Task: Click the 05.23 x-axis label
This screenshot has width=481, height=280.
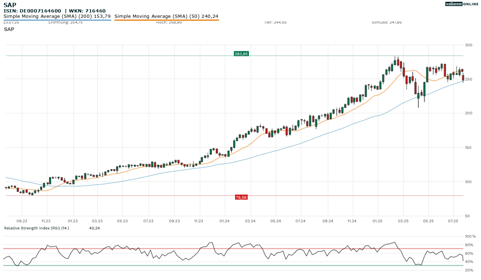Action: (x=122, y=221)
